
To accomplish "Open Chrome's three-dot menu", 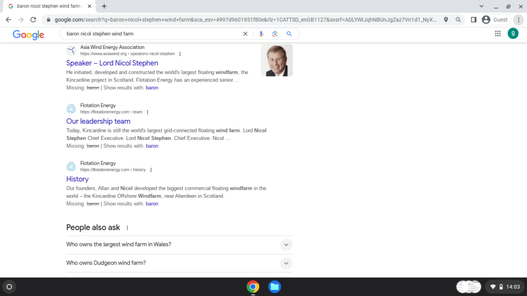I will pos(519,20).
